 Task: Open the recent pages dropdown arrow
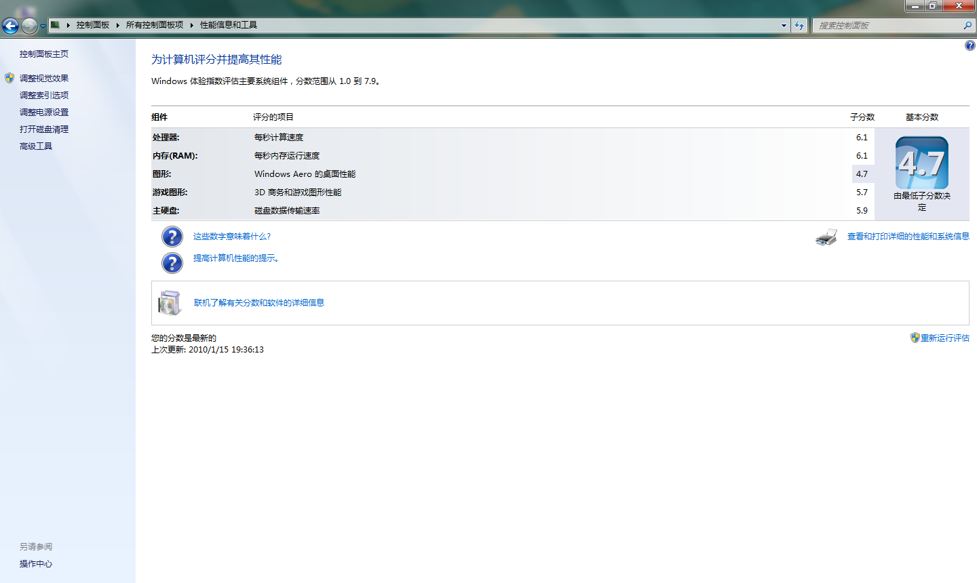point(43,26)
